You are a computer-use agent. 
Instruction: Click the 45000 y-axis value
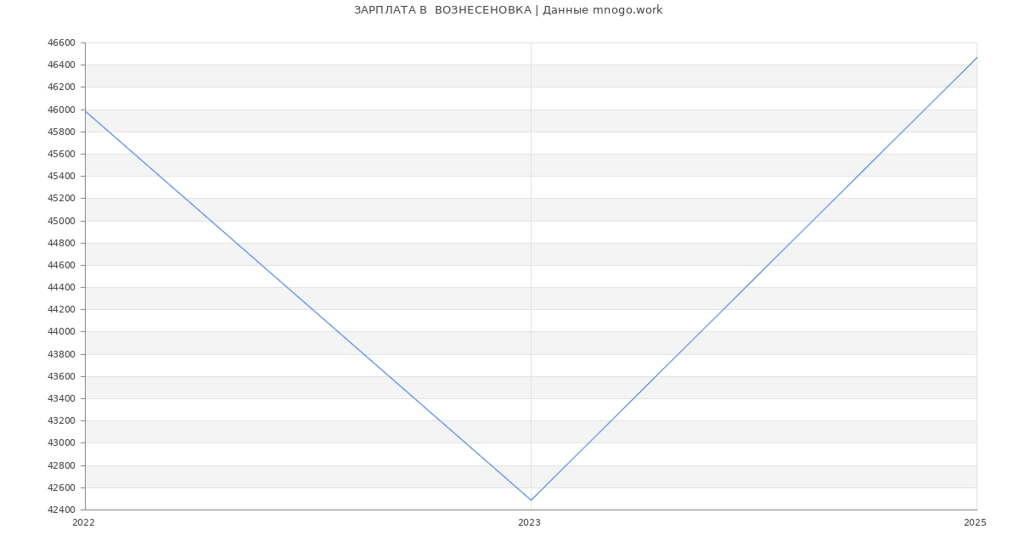[x=61, y=221]
